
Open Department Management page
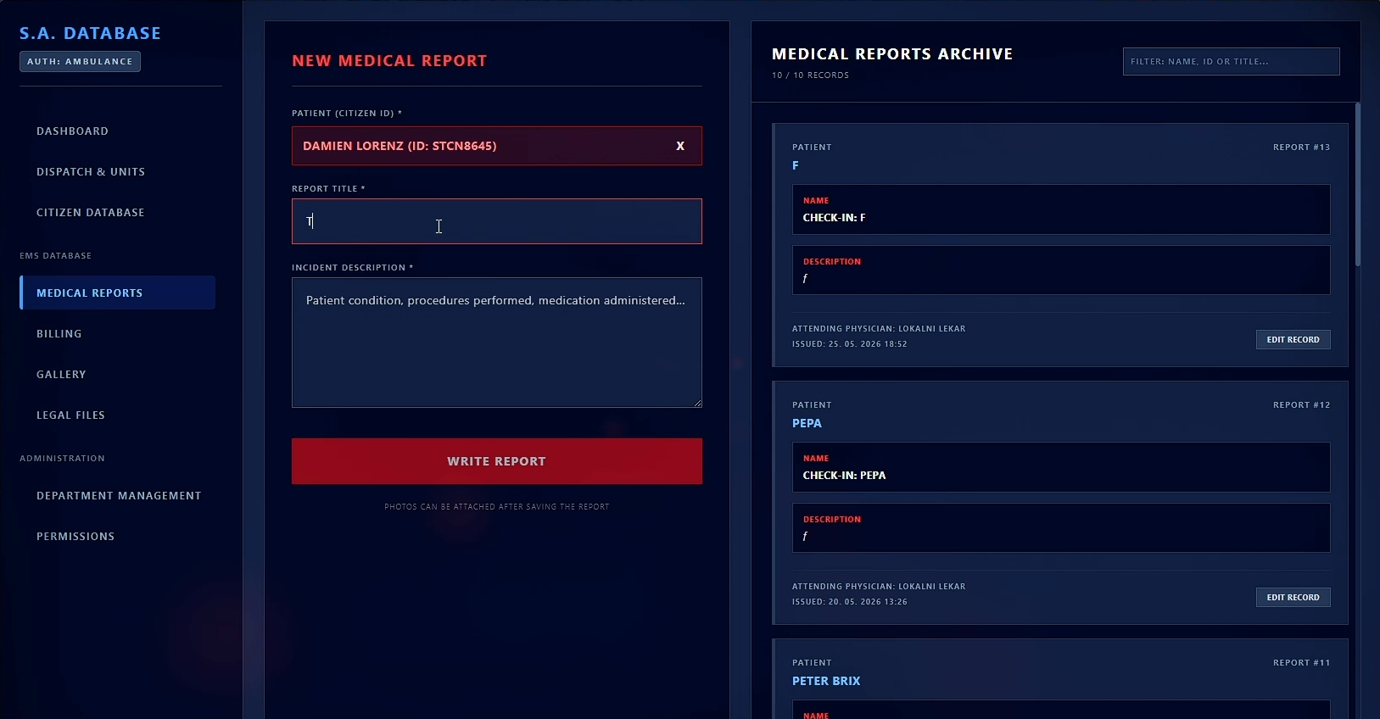117,496
